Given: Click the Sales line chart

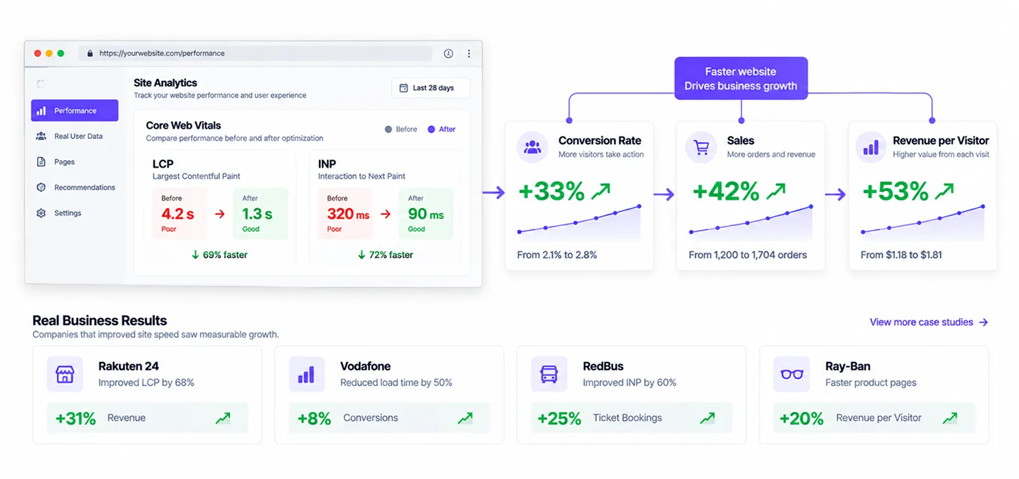Looking at the screenshot, I should tap(751, 221).
